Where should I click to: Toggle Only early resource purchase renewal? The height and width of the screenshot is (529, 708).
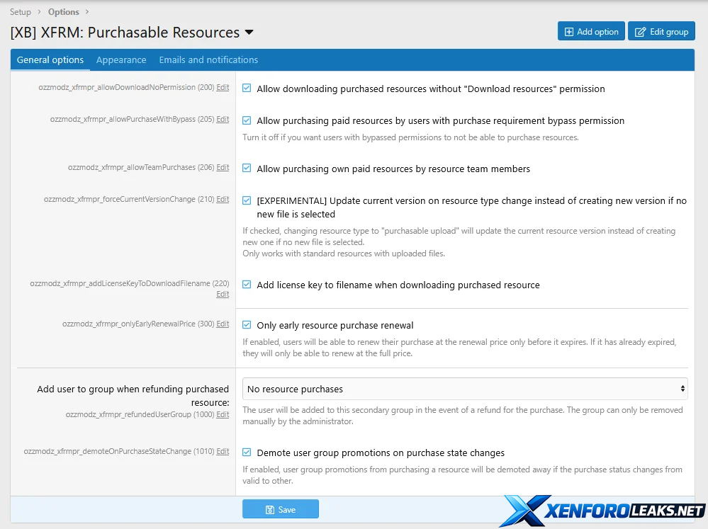click(x=247, y=325)
